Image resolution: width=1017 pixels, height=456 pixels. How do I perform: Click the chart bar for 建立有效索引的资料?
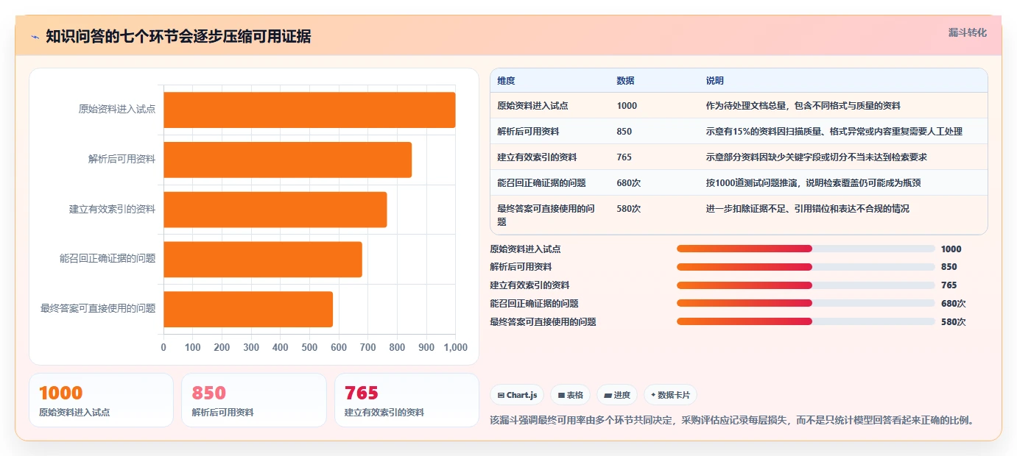pos(275,210)
